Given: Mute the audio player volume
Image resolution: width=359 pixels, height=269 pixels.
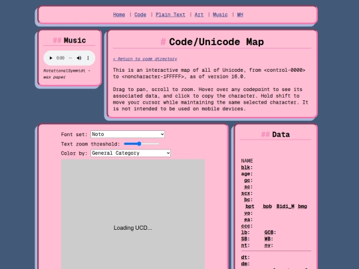Looking at the screenshot, I should tap(79, 58).
